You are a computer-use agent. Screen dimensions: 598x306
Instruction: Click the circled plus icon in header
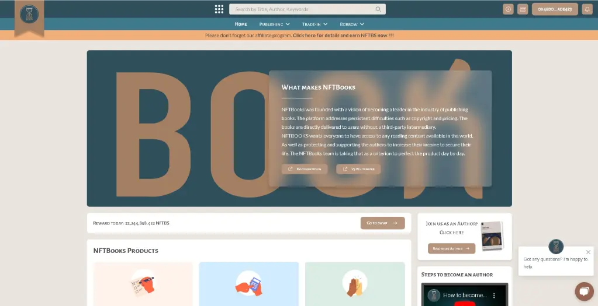point(508,9)
